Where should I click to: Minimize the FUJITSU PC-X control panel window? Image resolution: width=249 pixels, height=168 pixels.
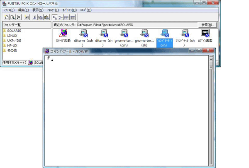pos(197,3)
